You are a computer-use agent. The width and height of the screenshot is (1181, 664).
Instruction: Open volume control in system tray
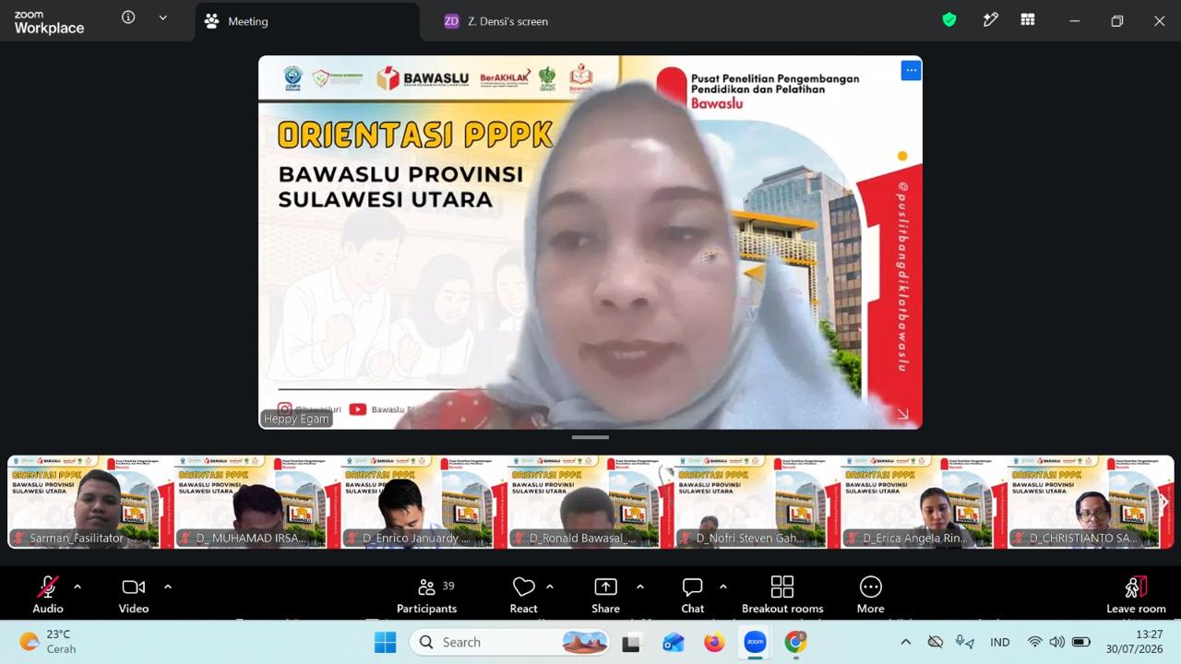coord(1057,642)
